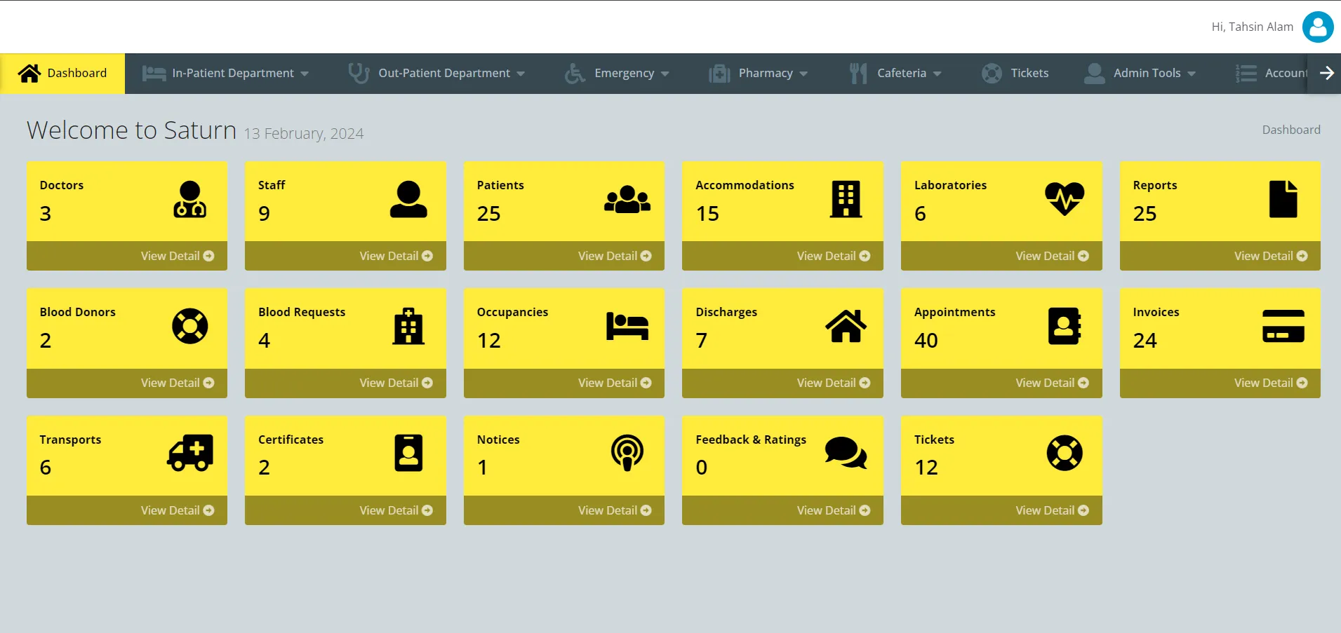The image size is (1341, 633).
Task: Open the Emergency dropdown menu
Action: coord(617,73)
